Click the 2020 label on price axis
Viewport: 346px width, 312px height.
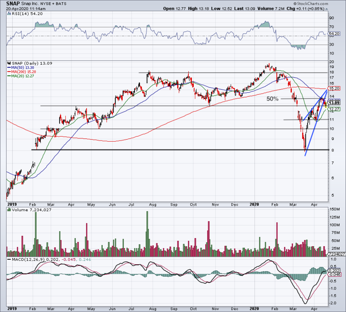[x=254, y=204]
